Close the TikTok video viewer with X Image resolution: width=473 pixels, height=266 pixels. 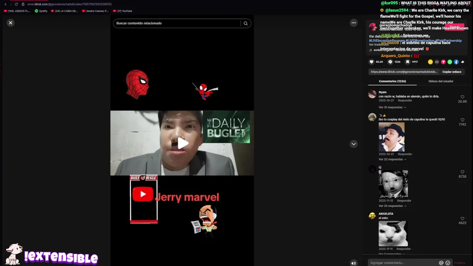click(x=10, y=23)
